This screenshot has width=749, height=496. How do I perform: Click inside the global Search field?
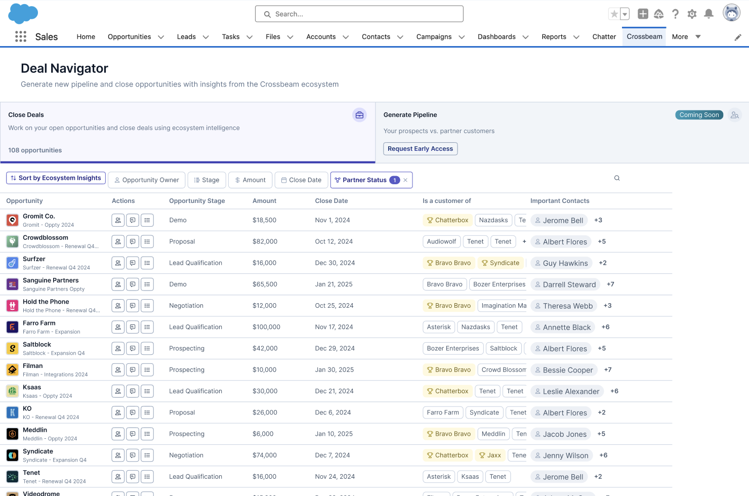[359, 14]
